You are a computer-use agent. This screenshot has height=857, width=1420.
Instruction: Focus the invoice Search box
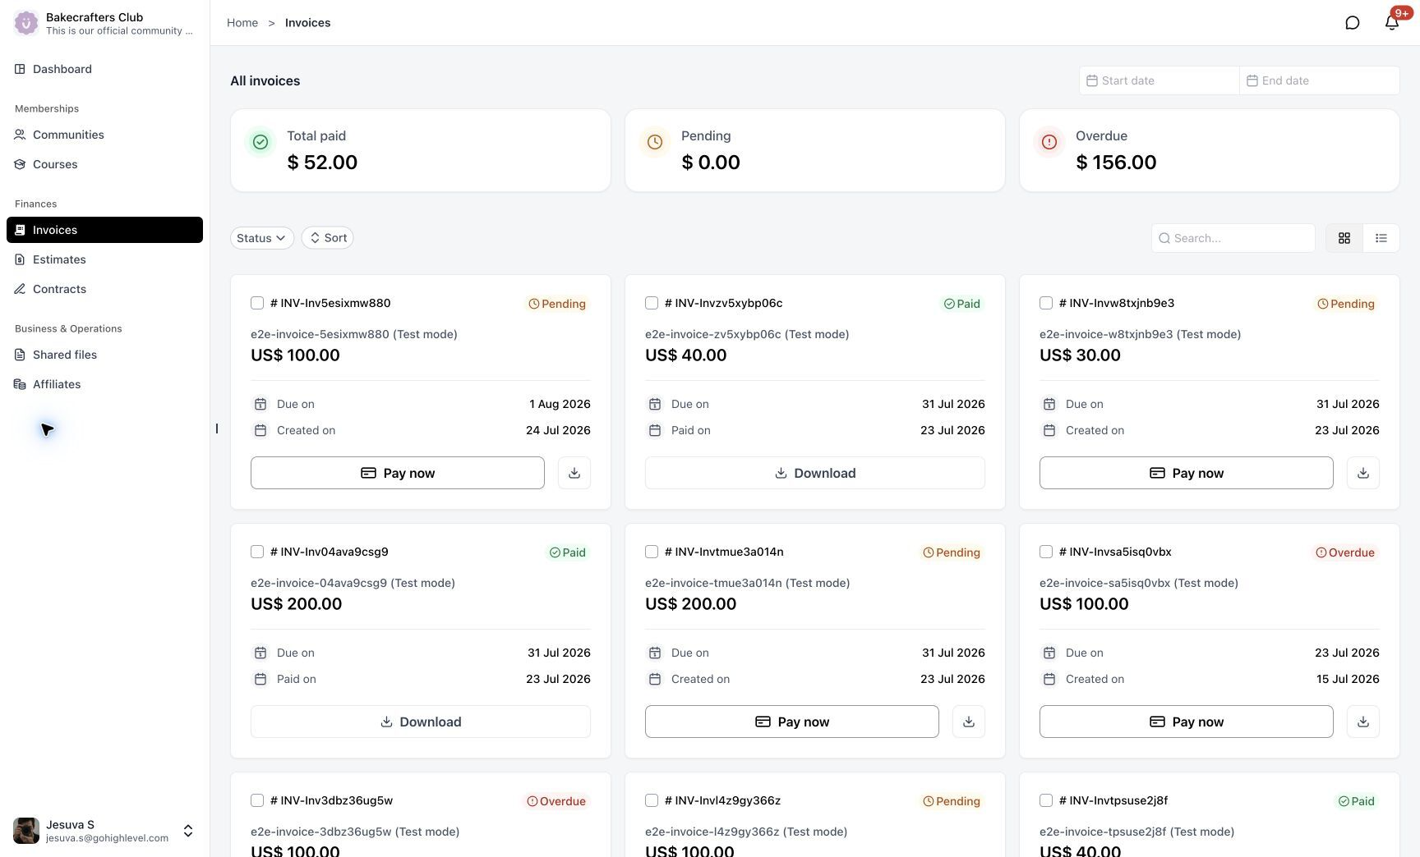click(x=1233, y=238)
